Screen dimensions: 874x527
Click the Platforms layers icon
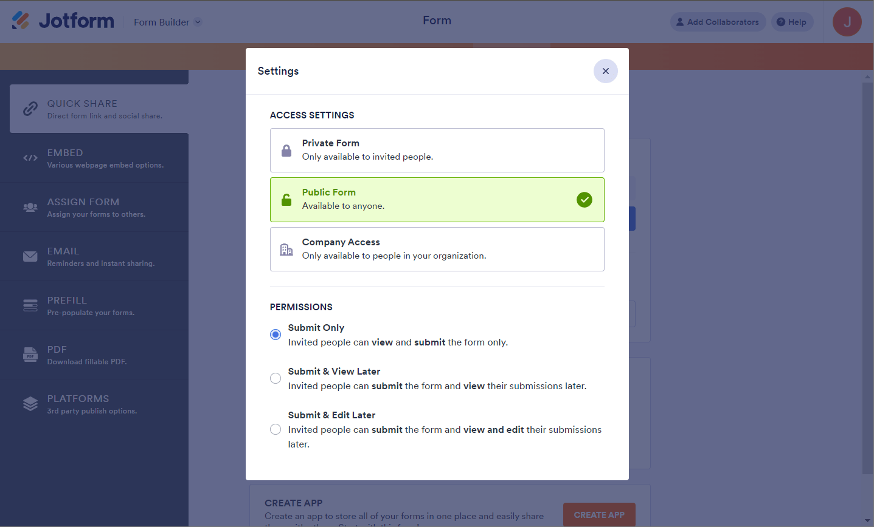click(30, 404)
